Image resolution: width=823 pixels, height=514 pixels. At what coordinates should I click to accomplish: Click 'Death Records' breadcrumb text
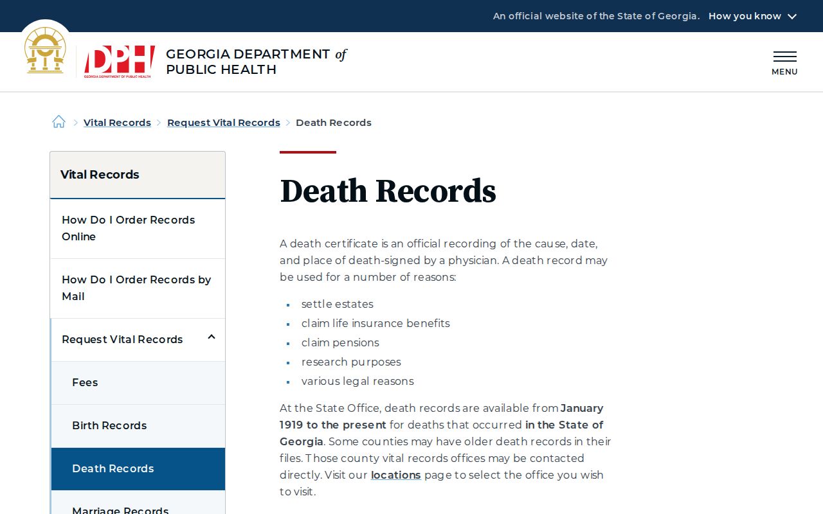pyautogui.click(x=334, y=123)
